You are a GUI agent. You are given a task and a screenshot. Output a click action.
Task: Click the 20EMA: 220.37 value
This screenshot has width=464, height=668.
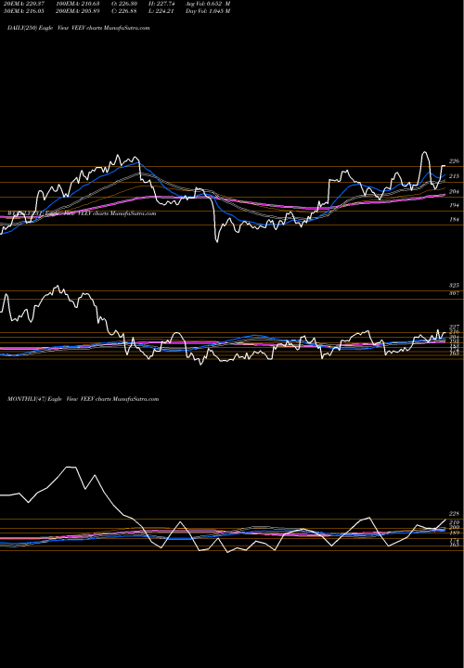pyautogui.click(x=23, y=4)
